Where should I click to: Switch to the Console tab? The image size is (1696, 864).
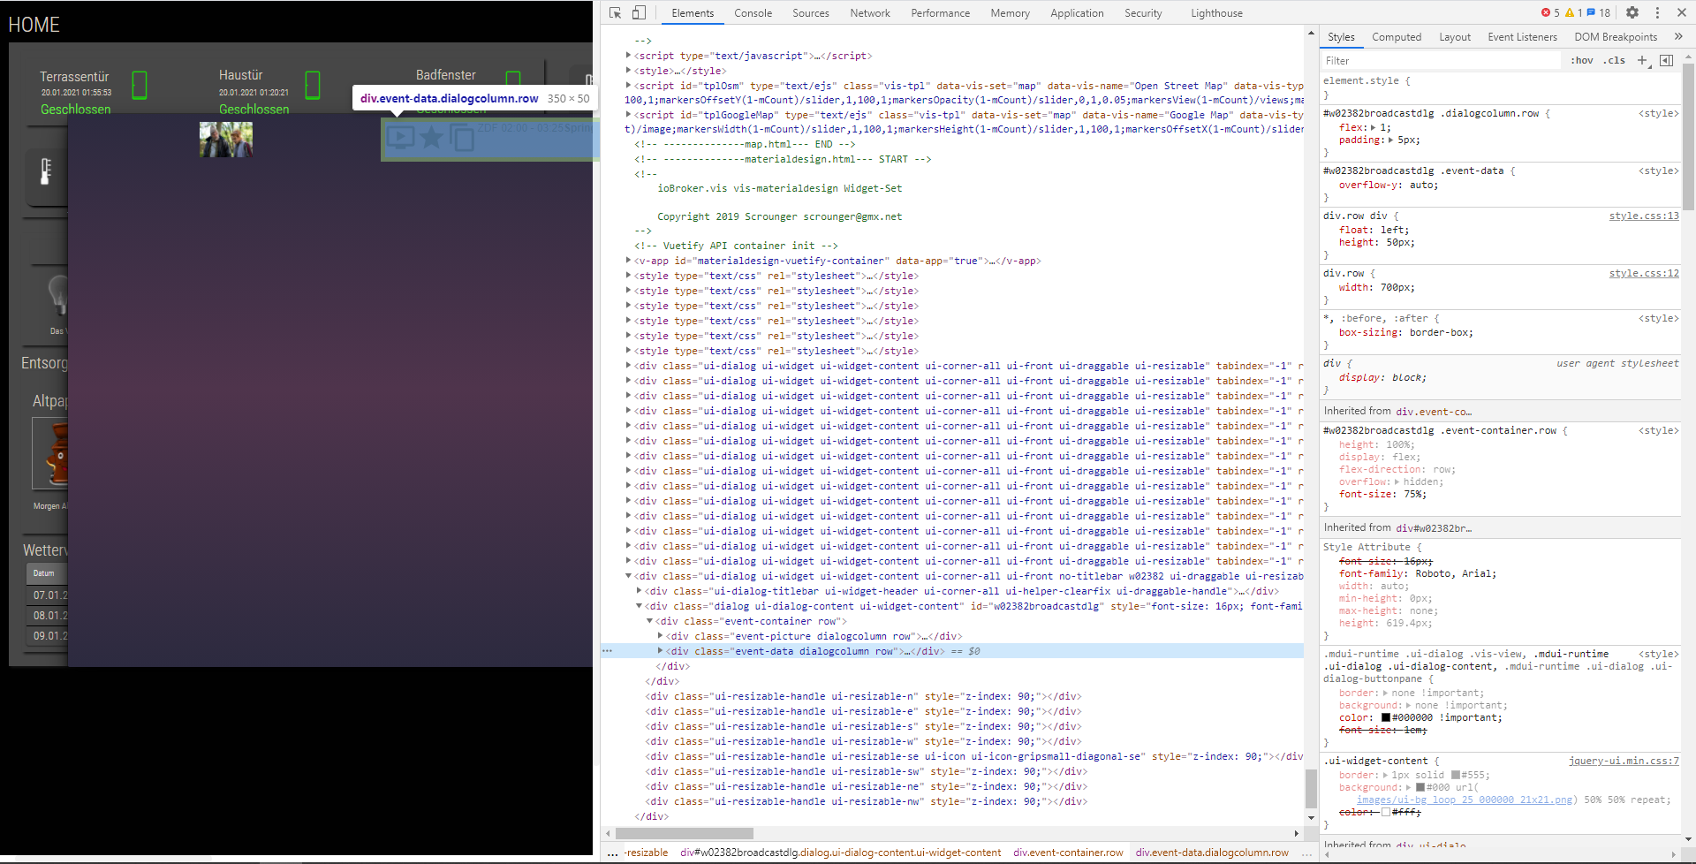753,12
